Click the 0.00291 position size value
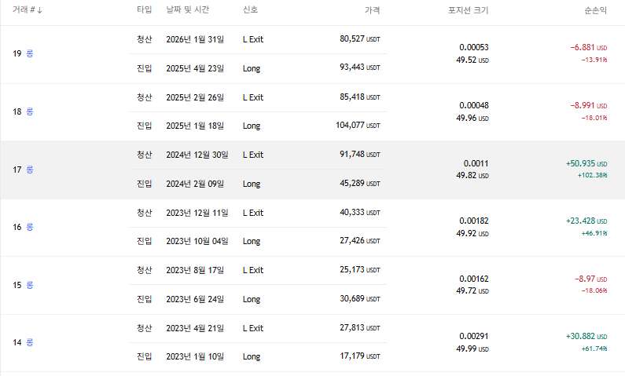625x376 pixels. (x=474, y=336)
